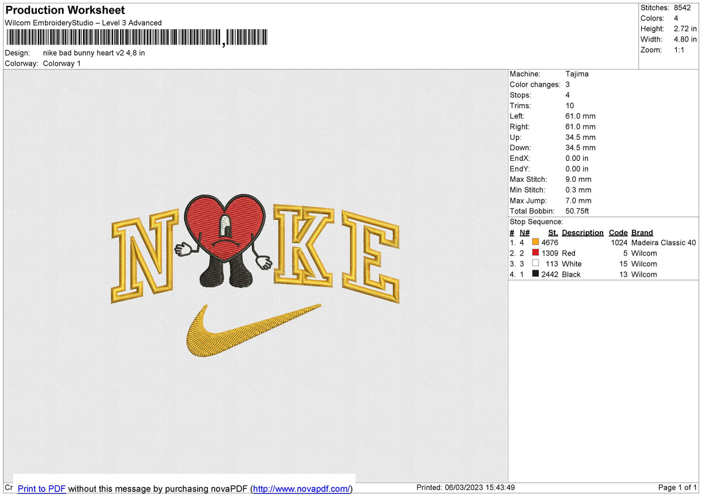Open the Print to PDF link
702x496 pixels.
pyautogui.click(x=42, y=488)
